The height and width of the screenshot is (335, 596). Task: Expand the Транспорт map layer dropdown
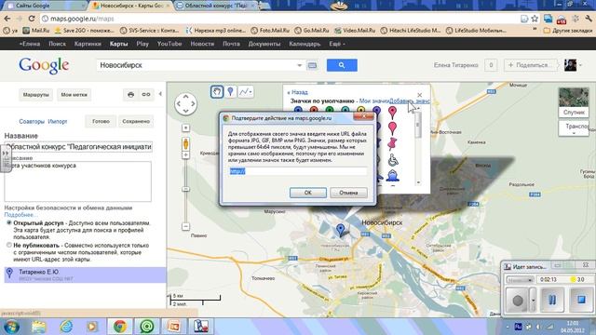pos(574,128)
